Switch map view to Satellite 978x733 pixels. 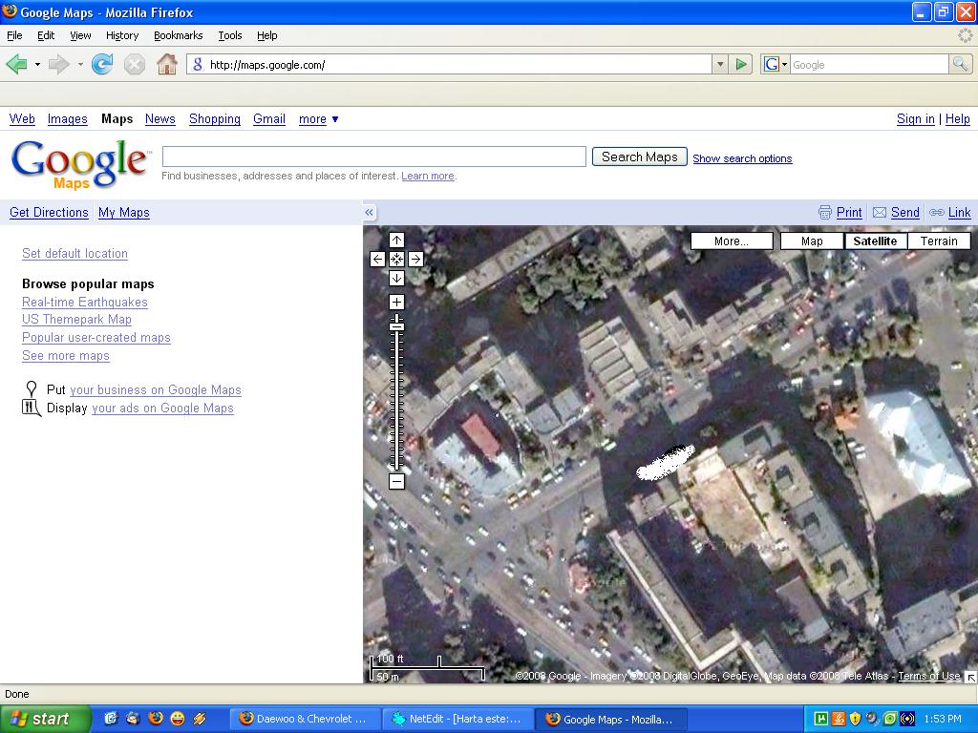[x=875, y=241]
